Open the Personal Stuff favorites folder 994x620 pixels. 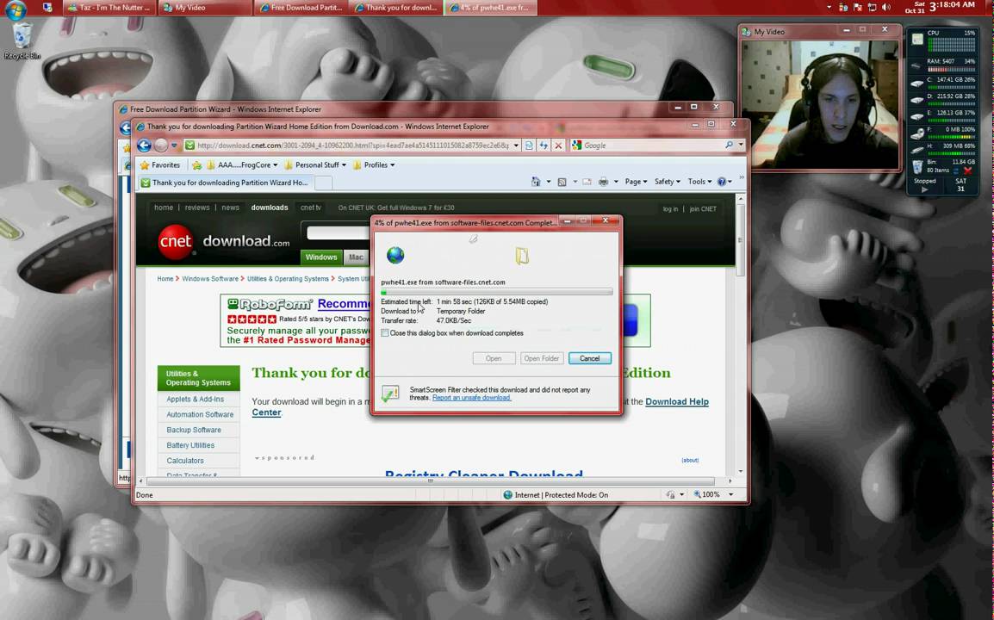[x=315, y=164]
